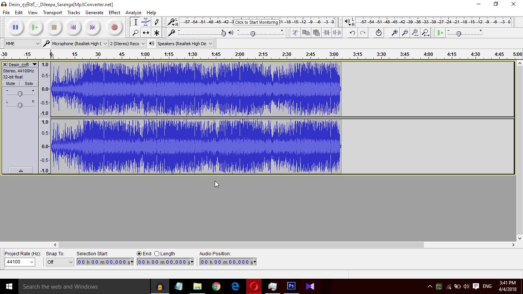Click the Zoom In magnifier icon

click(394, 33)
